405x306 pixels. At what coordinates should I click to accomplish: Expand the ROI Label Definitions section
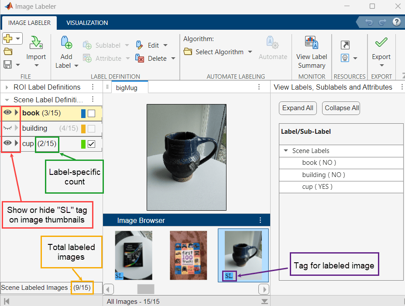pos(7,87)
